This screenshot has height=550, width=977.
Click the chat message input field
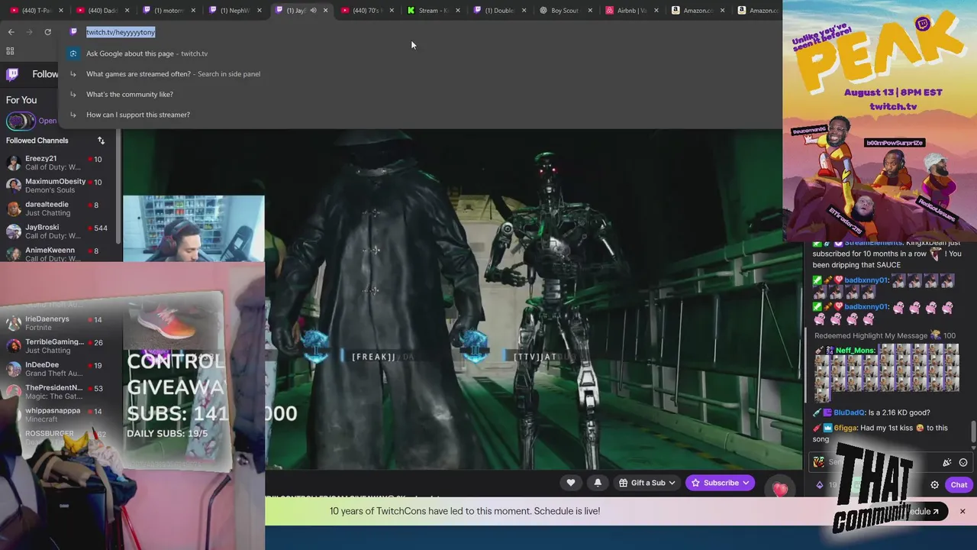[890, 462]
